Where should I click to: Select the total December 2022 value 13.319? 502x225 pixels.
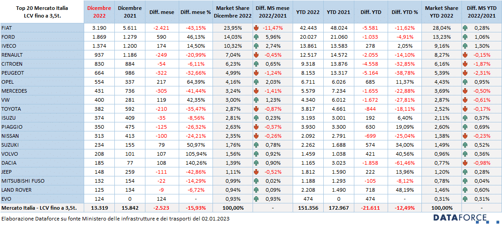[99, 208]
